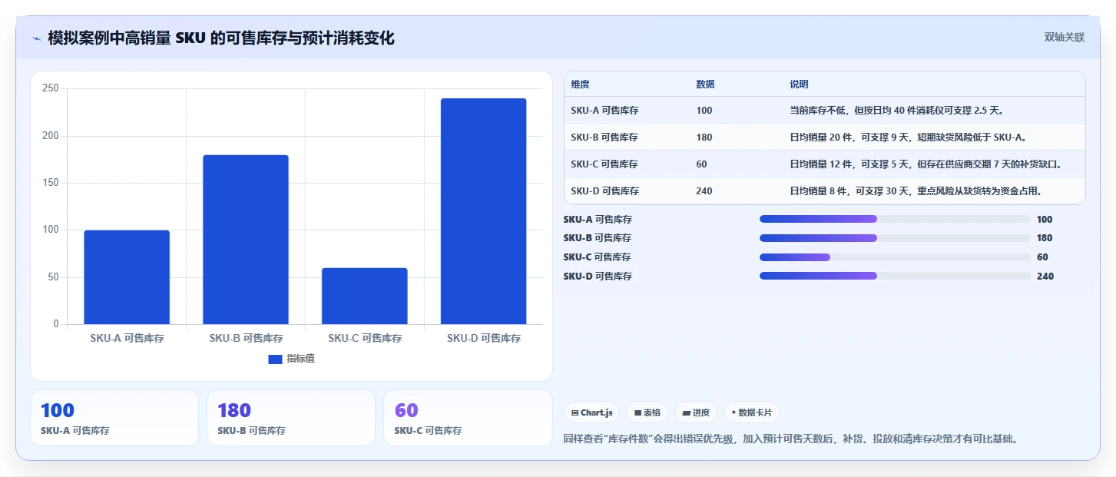This screenshot has width=1116, height=477.
Task: Click the 数据 table column header
Action: pos(705,84)
